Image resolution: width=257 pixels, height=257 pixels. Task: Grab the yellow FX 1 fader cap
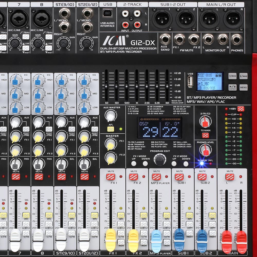(x=111, y=240)
